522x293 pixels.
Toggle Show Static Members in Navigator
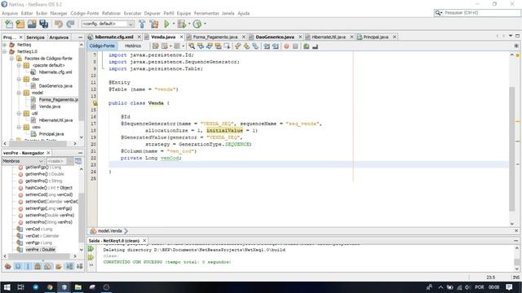(28, 266)
